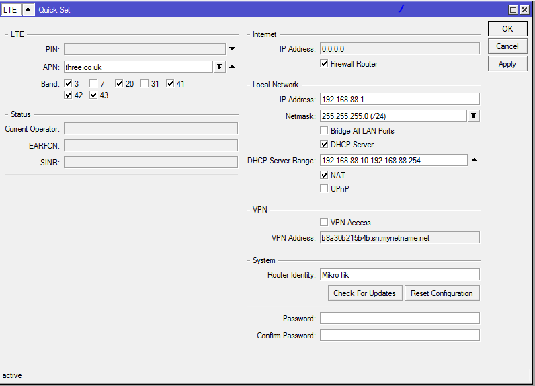
Task: Disable the Firewall Router checkbox
Action: [325, 64]
